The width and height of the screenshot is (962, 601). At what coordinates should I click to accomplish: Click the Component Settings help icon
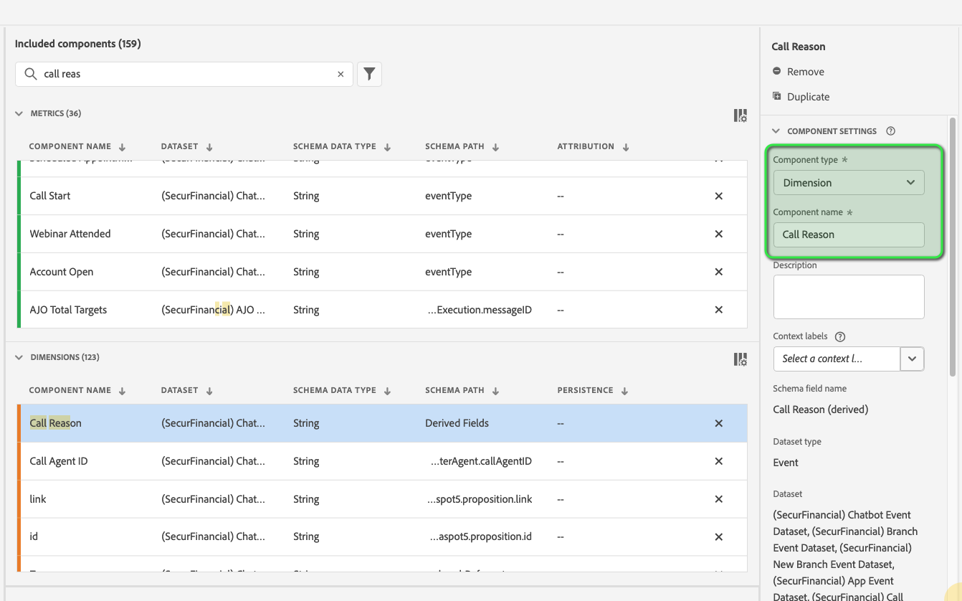pyautogui.click(x=891, y=131)
